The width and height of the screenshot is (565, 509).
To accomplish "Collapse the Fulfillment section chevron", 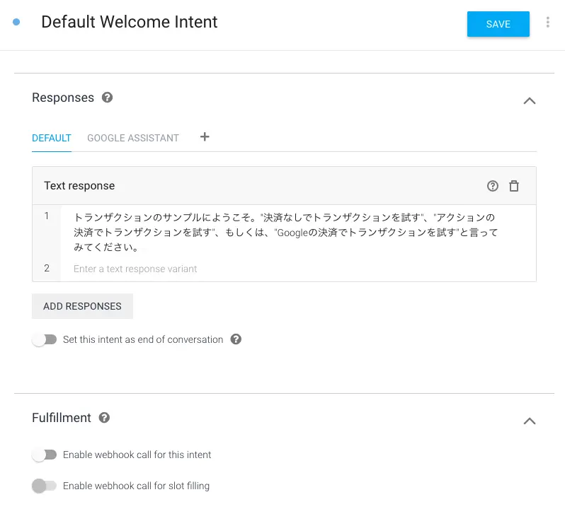I will (530, 421).
